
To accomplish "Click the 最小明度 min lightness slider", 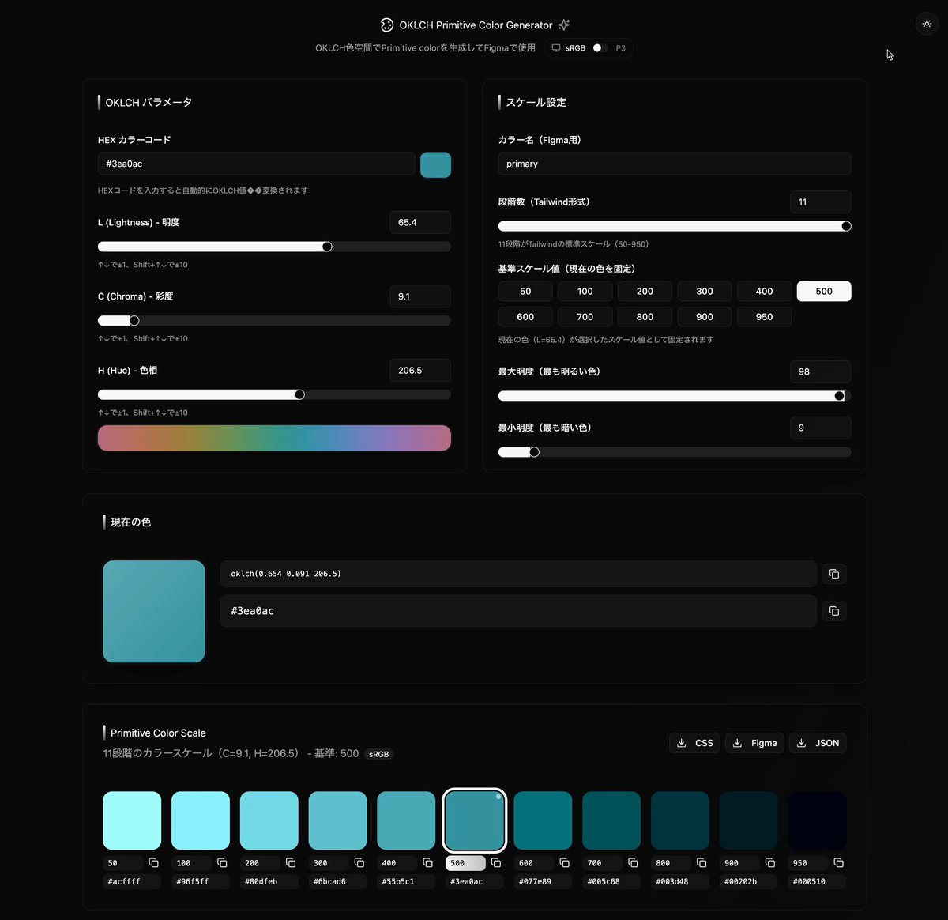I will (x=675, y=452).
